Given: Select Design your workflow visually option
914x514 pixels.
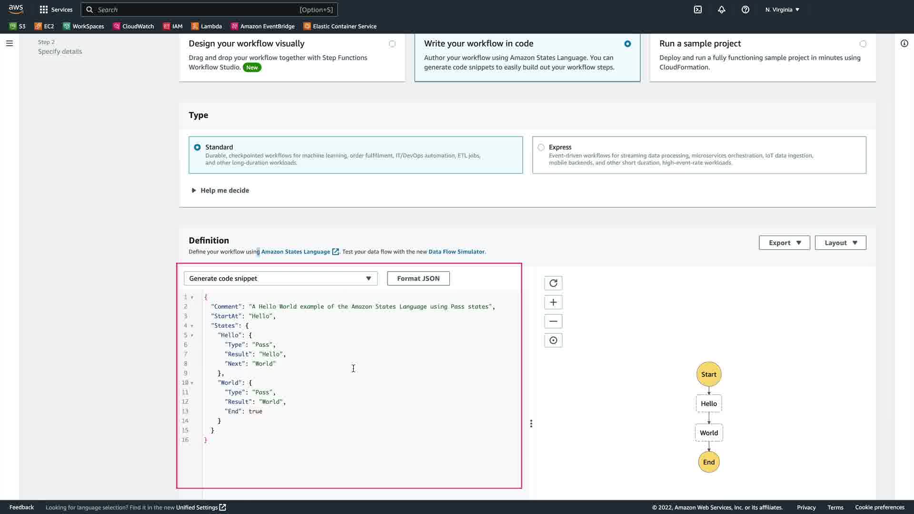Looking at the screenshot, I should click(392, 44).
